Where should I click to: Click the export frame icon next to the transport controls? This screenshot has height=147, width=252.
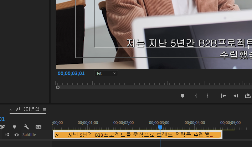click(248, 96)
